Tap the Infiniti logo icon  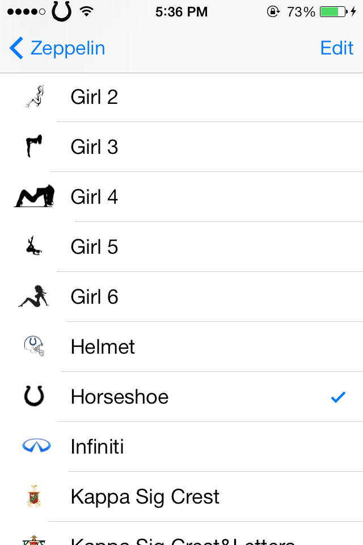click(x=36, y=446)
